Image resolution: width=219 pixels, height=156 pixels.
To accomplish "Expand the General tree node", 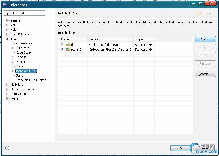I will pos(7,20).
